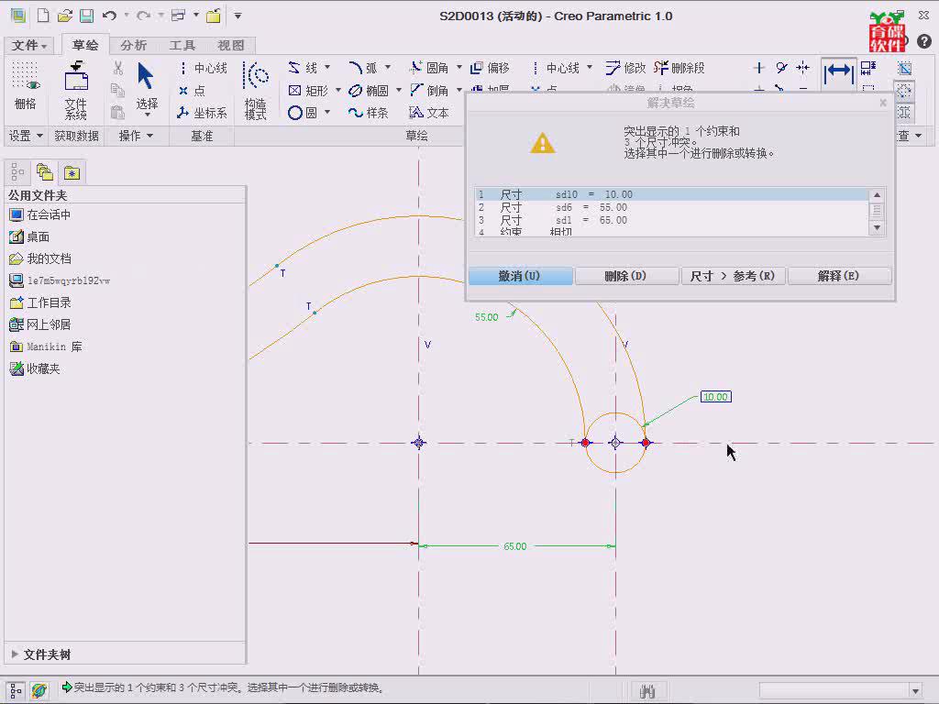Open the 文件 menu
The width and height of the screenshot is (939, 704).
click(28, 46)
